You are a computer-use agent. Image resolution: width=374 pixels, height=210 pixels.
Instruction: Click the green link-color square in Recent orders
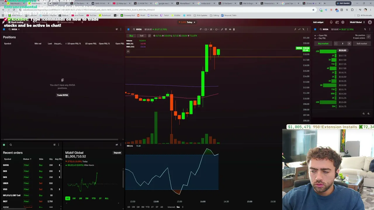coord(4,145)
